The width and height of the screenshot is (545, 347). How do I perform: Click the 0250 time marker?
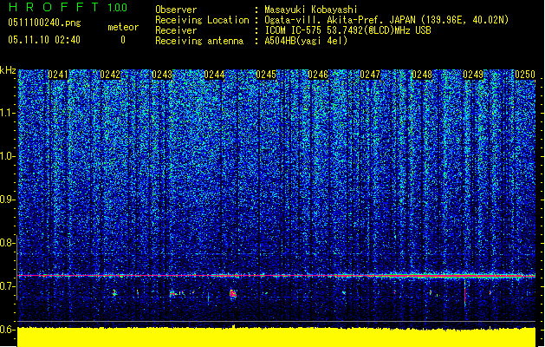click(525, 75)
